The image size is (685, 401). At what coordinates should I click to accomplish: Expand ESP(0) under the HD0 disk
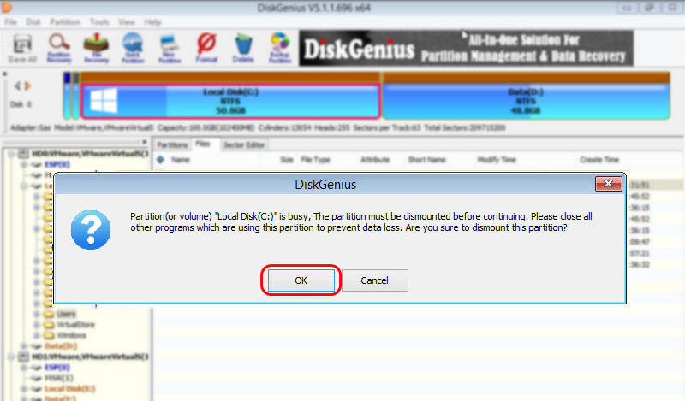coord(24,164)
